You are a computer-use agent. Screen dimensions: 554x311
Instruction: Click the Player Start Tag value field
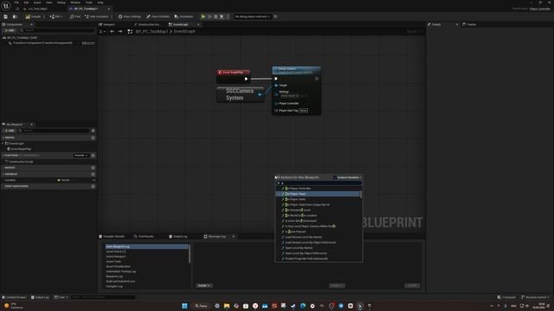[303, 111]
